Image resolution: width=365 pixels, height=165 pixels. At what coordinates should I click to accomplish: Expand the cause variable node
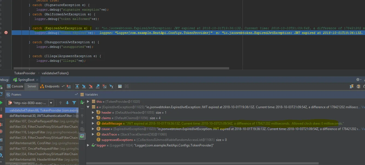93,129
